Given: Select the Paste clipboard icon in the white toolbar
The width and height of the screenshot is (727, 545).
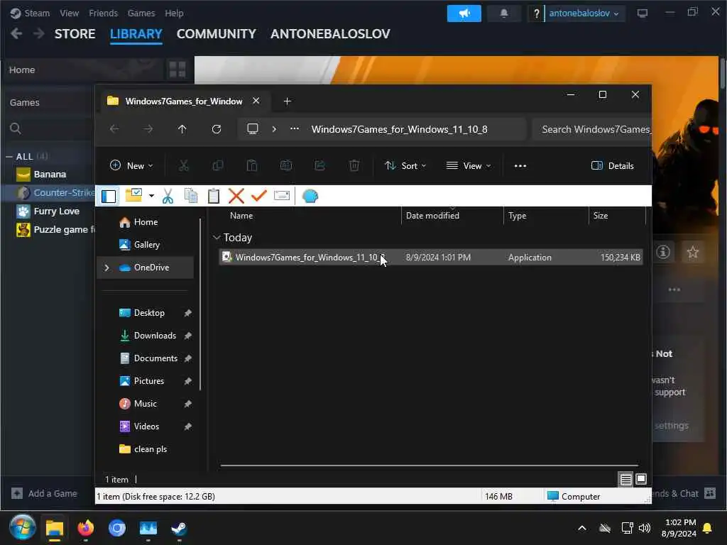Looking at the screenshot, I should coord(213,196).
